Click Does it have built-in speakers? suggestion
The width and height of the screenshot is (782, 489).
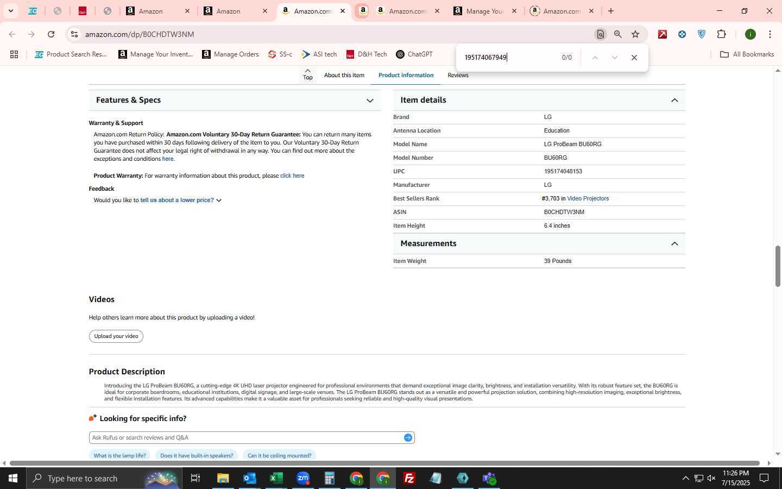coord(197,455)
